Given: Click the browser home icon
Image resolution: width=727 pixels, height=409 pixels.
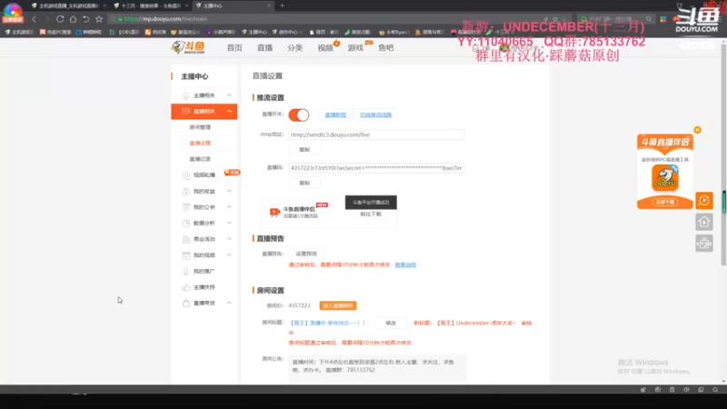Looking at the screenshot, I should [x=73, y=19].
